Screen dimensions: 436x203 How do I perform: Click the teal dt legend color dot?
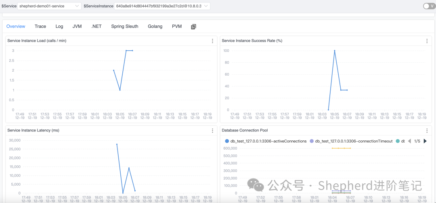point(398,141)
